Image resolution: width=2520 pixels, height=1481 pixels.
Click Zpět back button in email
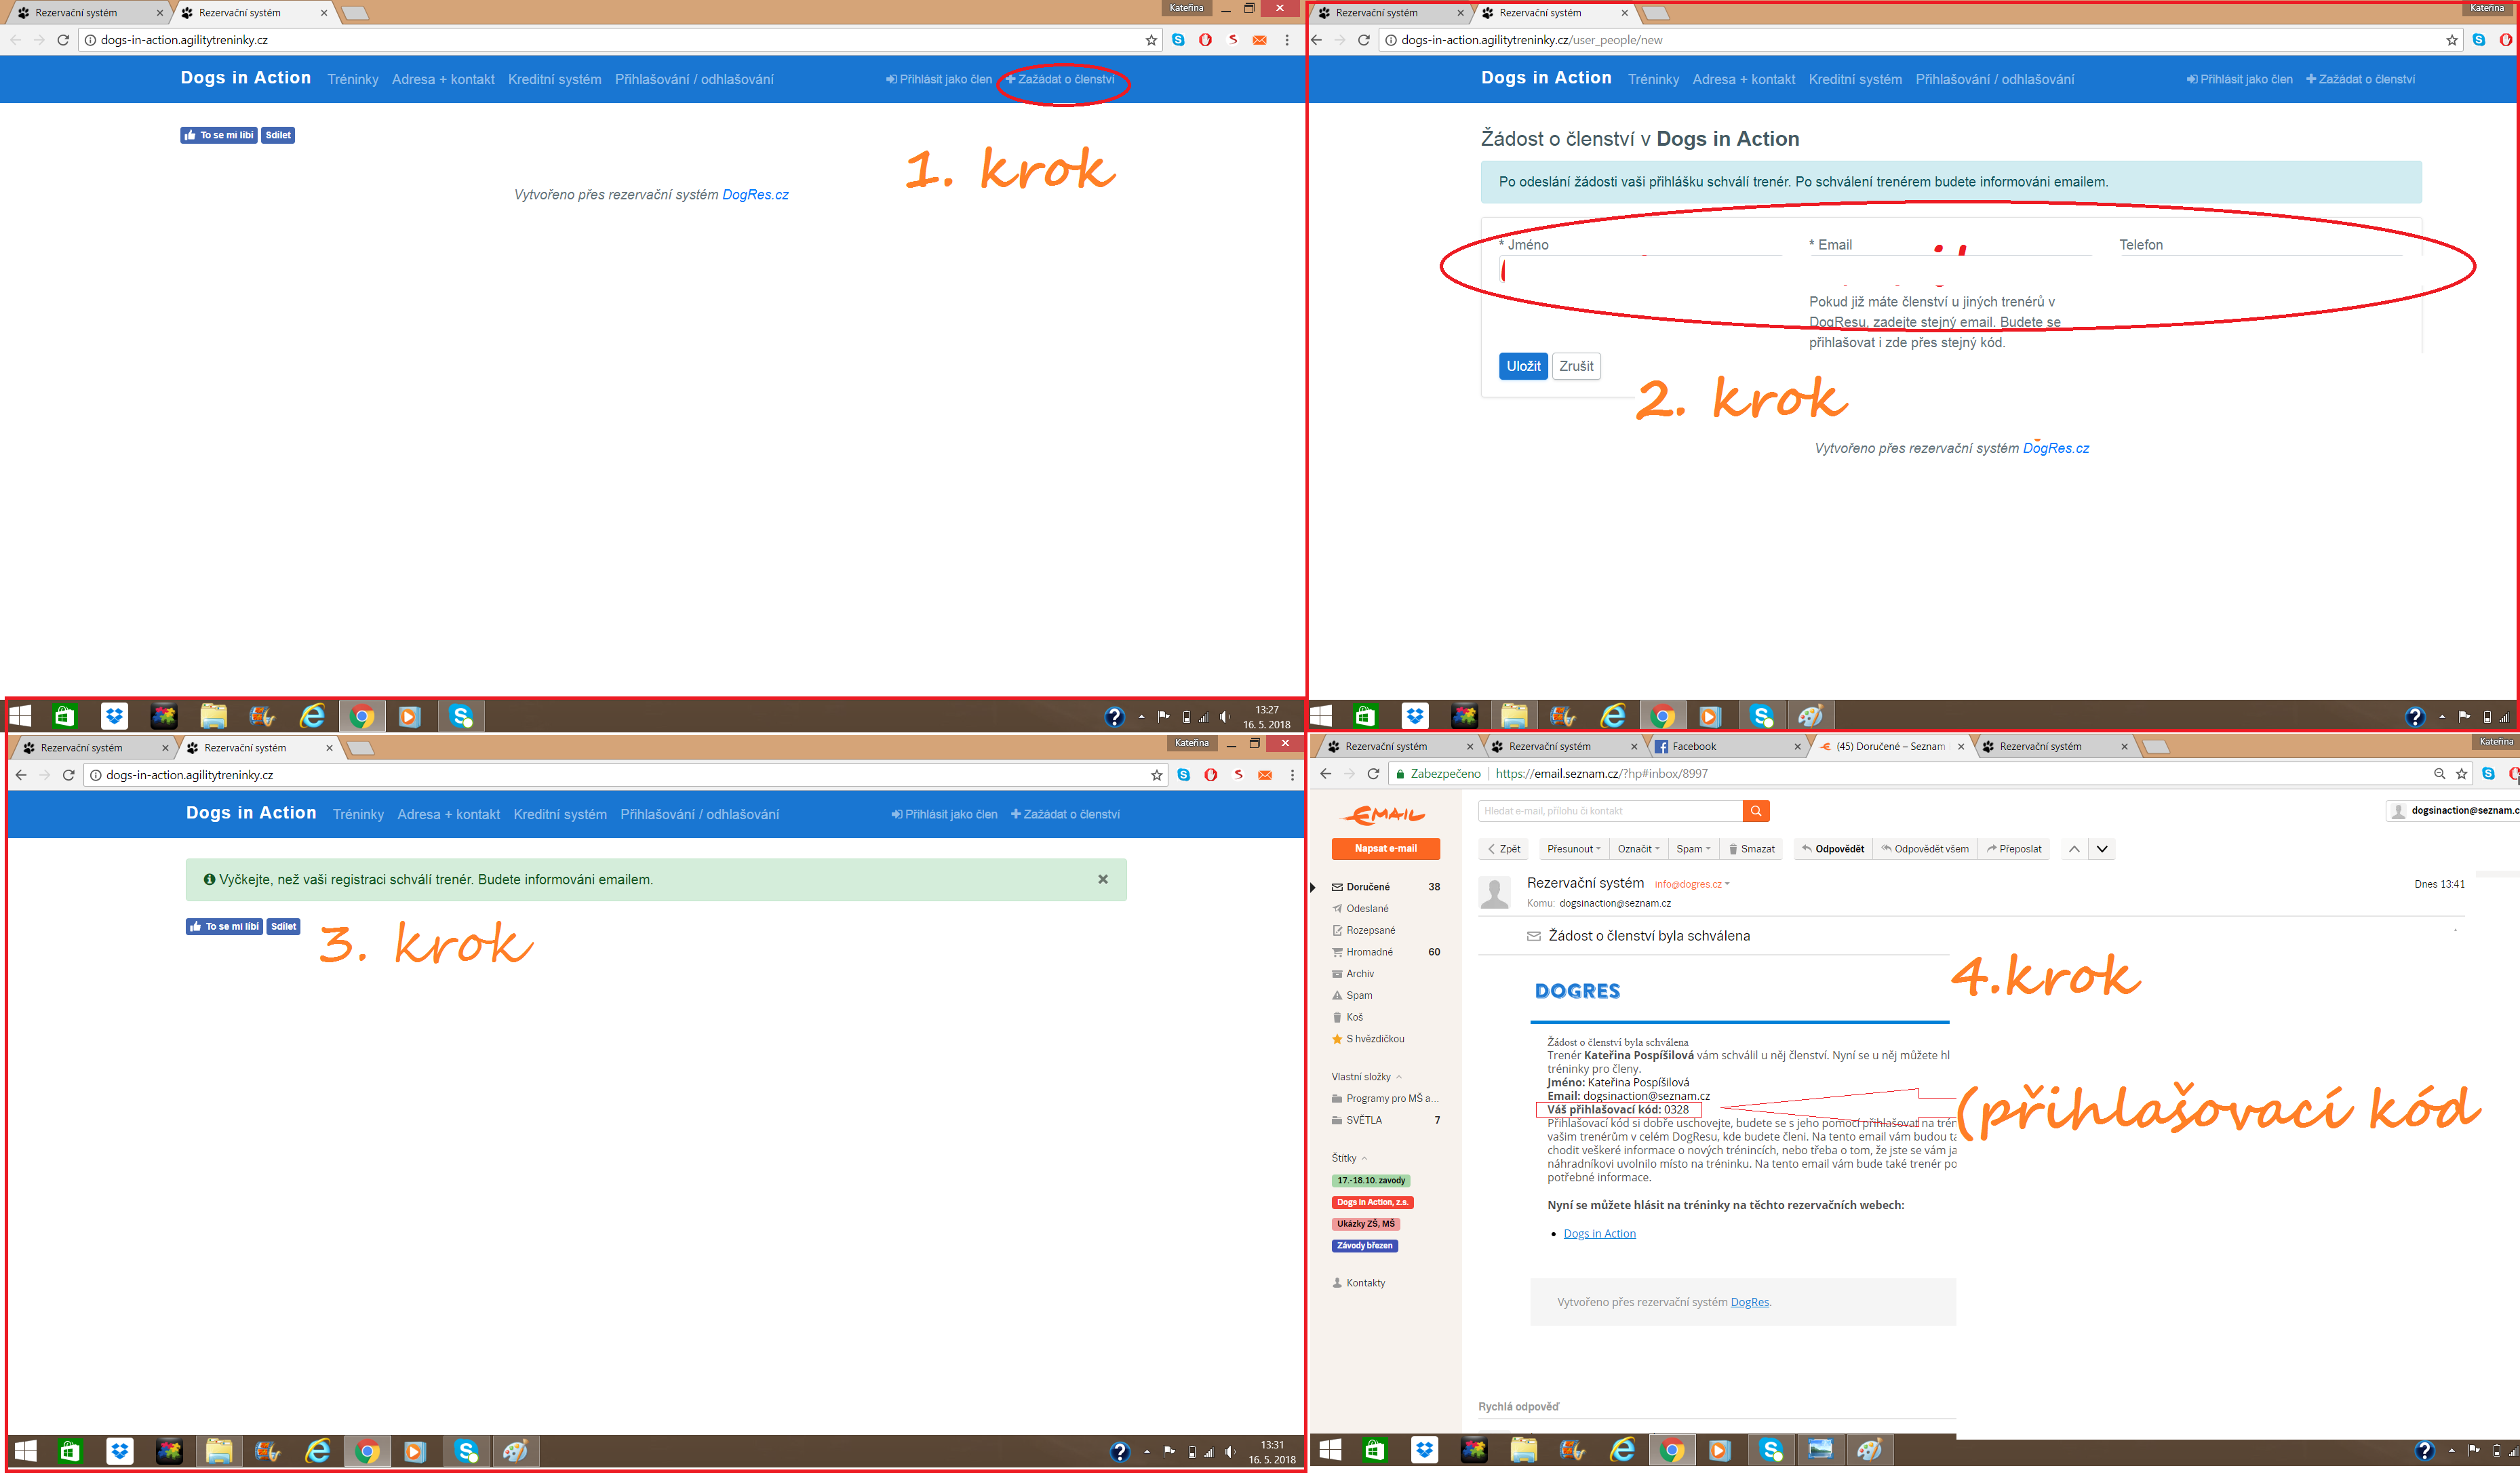coord(1503,849)
